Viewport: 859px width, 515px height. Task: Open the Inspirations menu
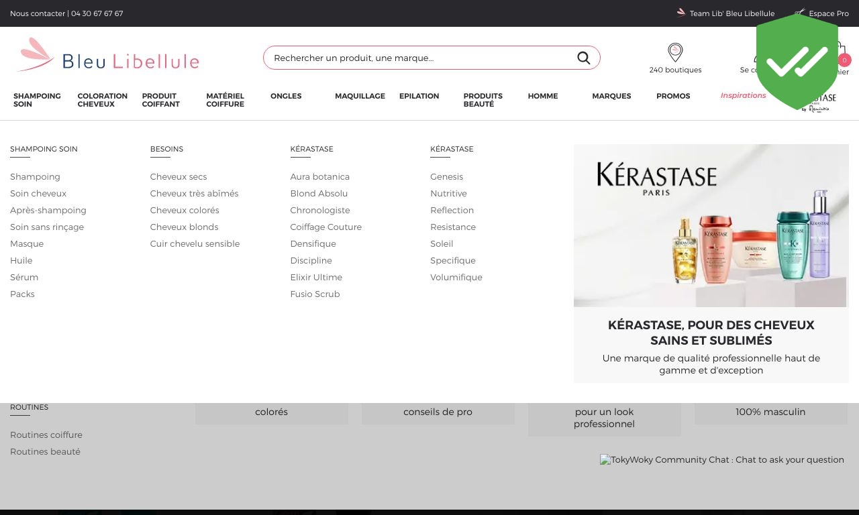[x=743, y=95]
